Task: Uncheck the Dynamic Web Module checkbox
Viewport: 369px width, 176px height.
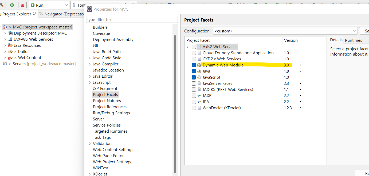Action: coord(194,65)
